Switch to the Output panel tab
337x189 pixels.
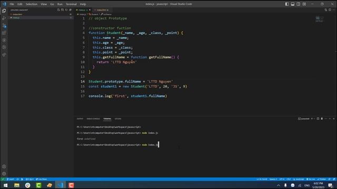80,119
